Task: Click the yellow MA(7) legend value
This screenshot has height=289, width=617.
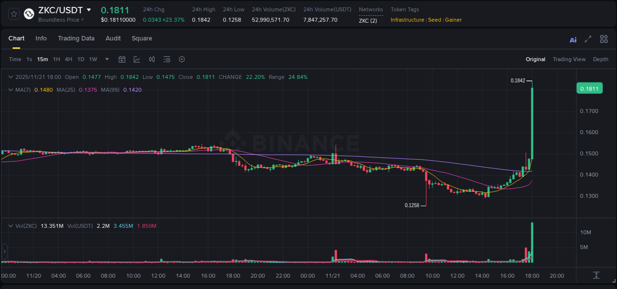Action: click(43, 89)
